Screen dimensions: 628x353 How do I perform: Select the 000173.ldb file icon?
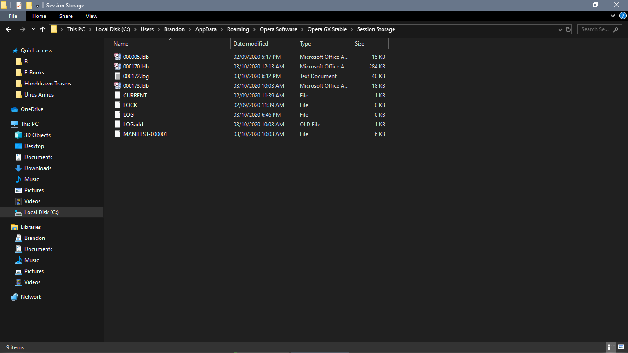(118, 86)
